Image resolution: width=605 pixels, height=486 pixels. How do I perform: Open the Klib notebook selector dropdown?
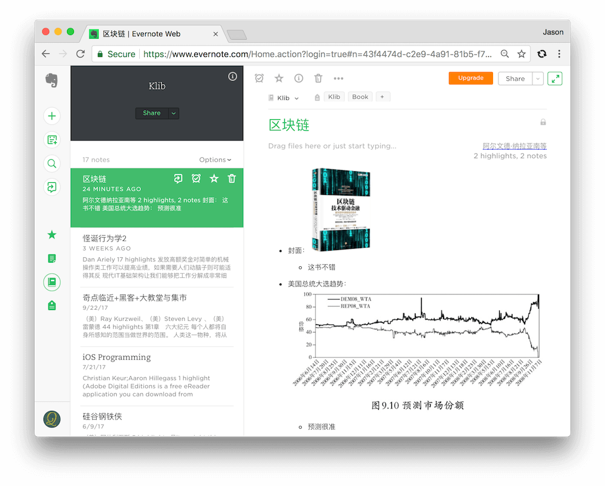284,98
